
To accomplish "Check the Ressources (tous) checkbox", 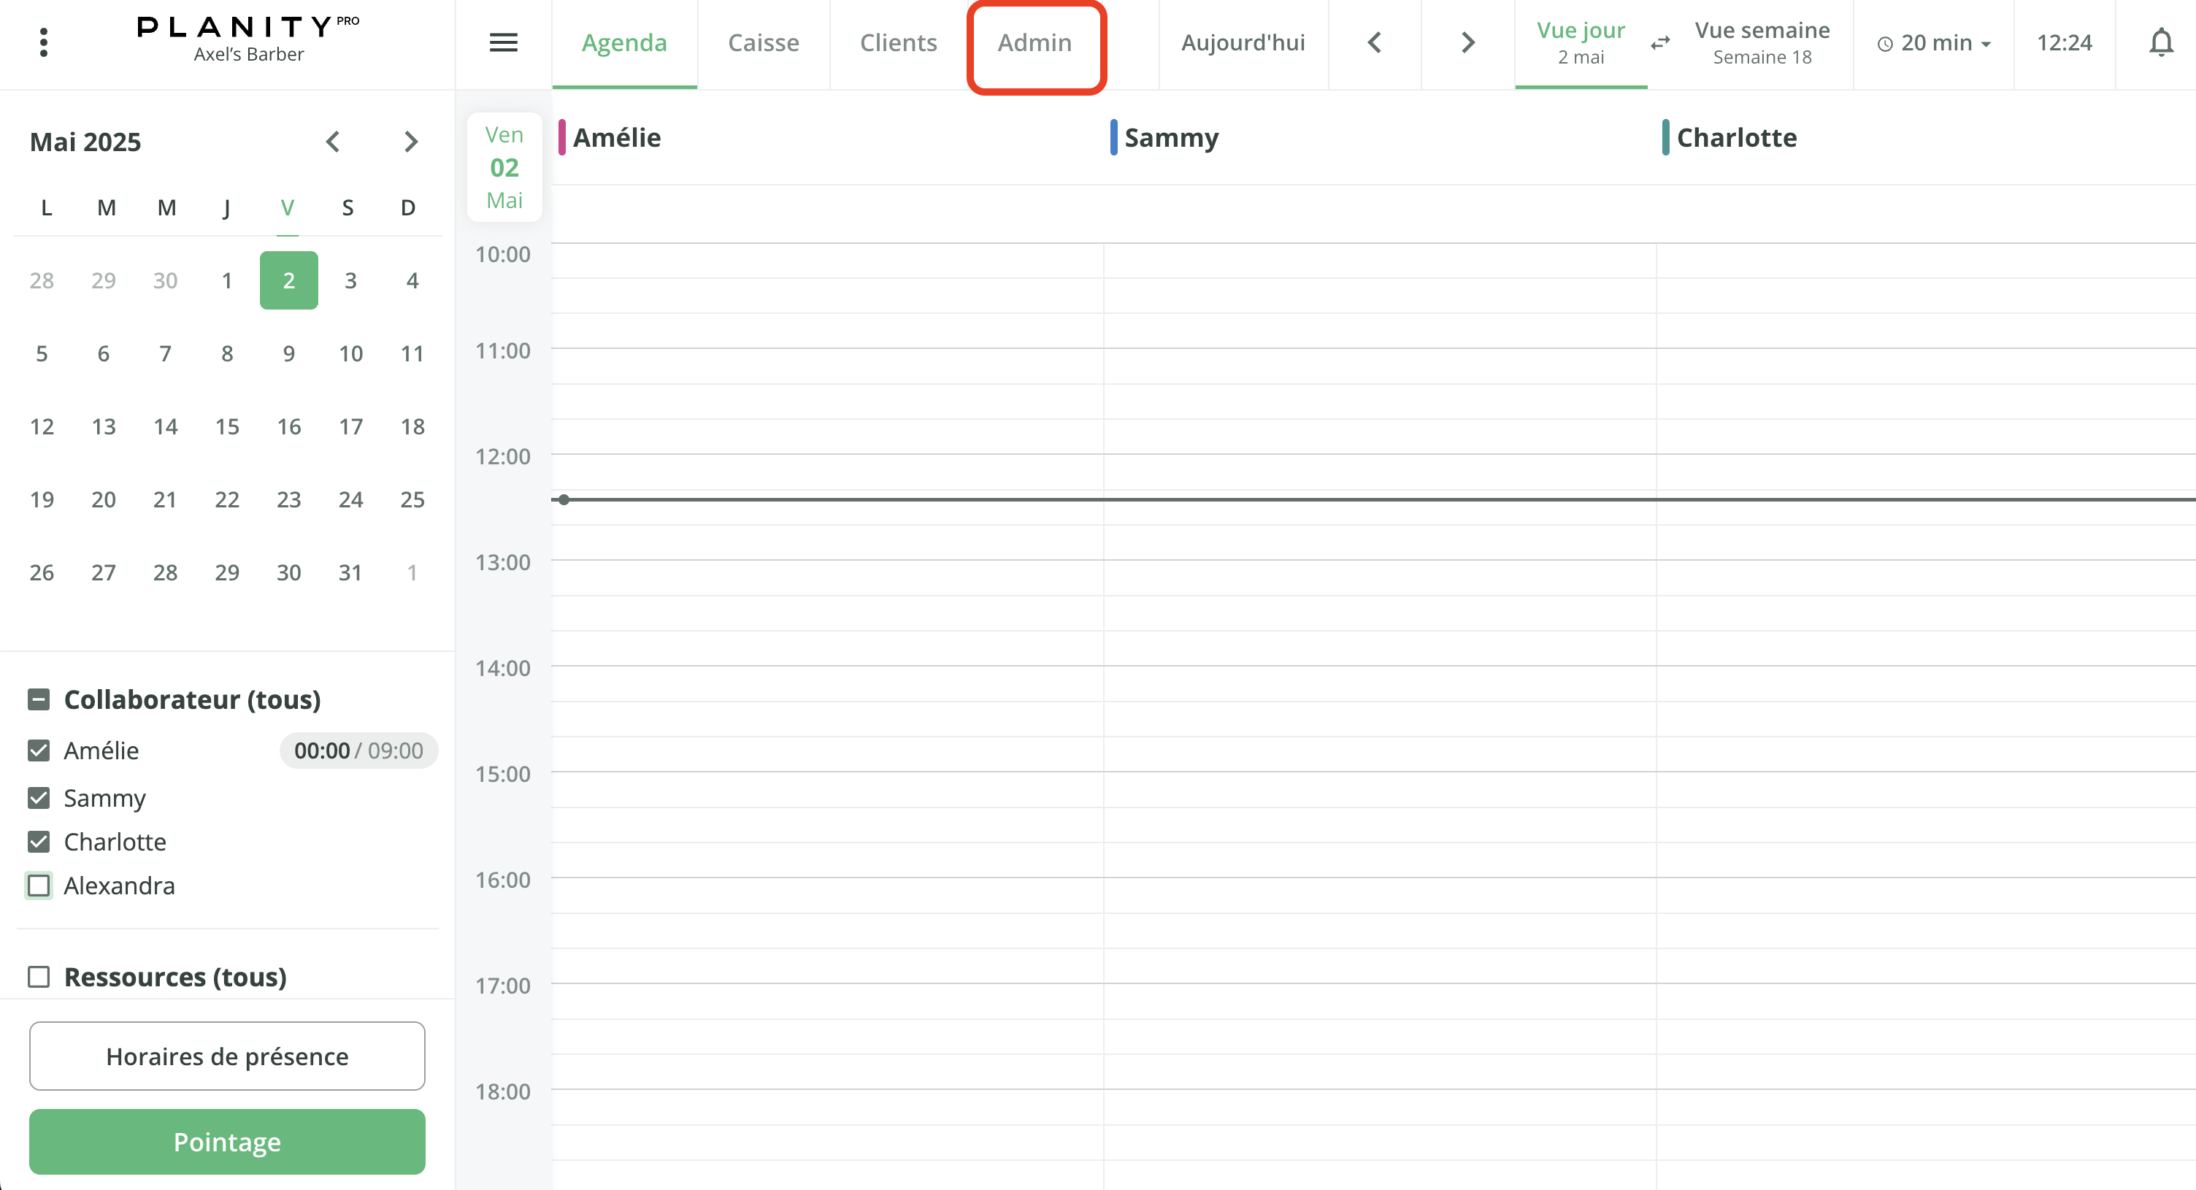I will tap(39, 976).
